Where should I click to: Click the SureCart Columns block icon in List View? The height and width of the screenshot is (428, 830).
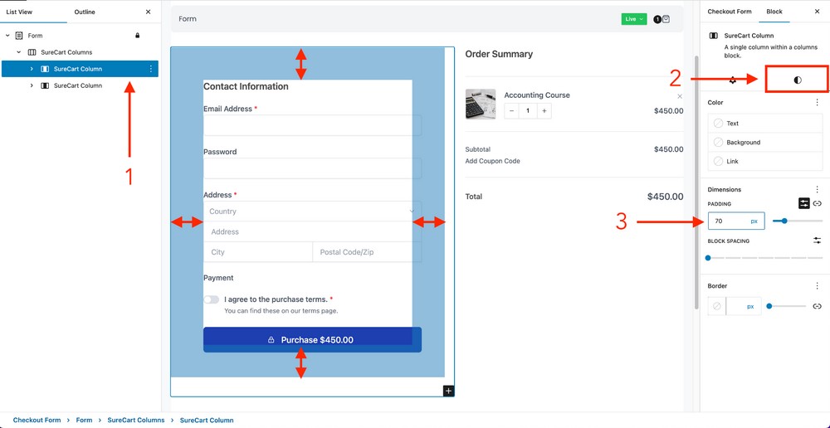(x=32, y=52)
